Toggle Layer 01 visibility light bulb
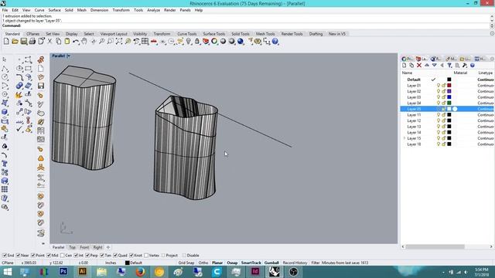 coord(439,86)
